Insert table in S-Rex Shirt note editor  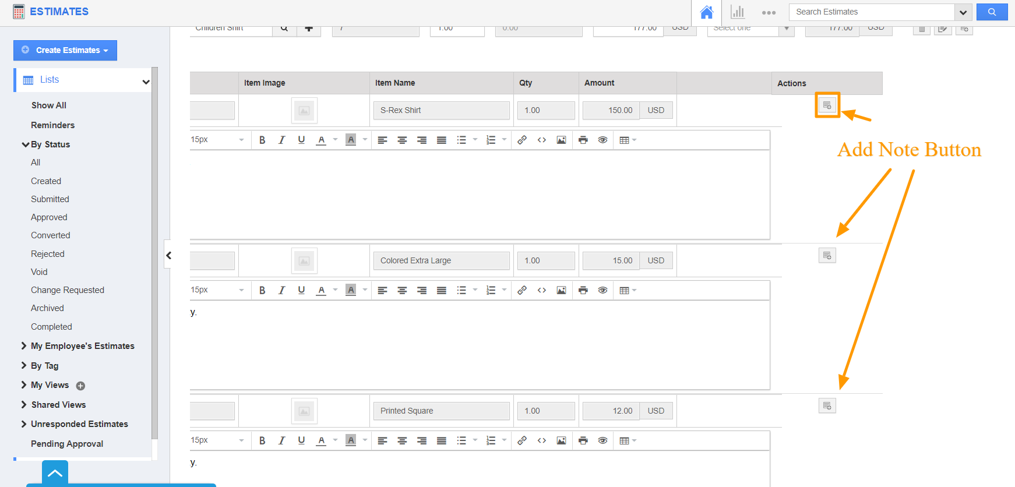point(627,140)
